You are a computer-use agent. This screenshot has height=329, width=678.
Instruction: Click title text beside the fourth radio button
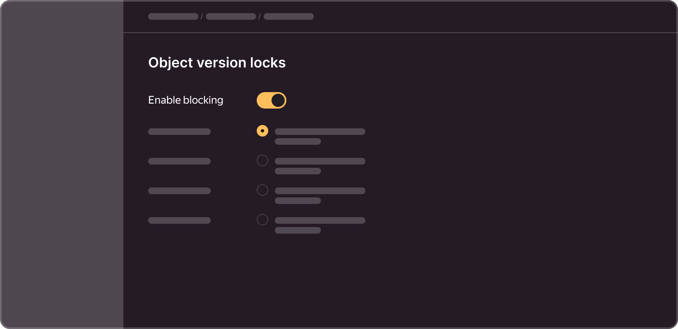(x=320, y=220)
